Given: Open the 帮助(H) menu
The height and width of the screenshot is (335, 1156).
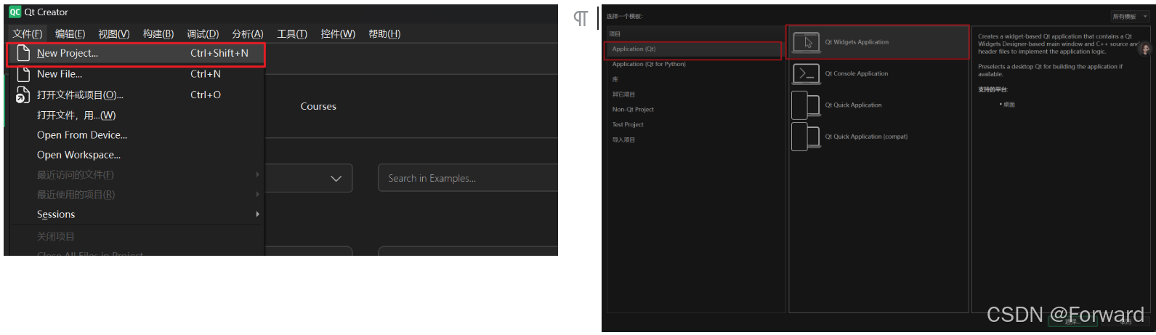Looking at the screenshot, I should 384,33.
